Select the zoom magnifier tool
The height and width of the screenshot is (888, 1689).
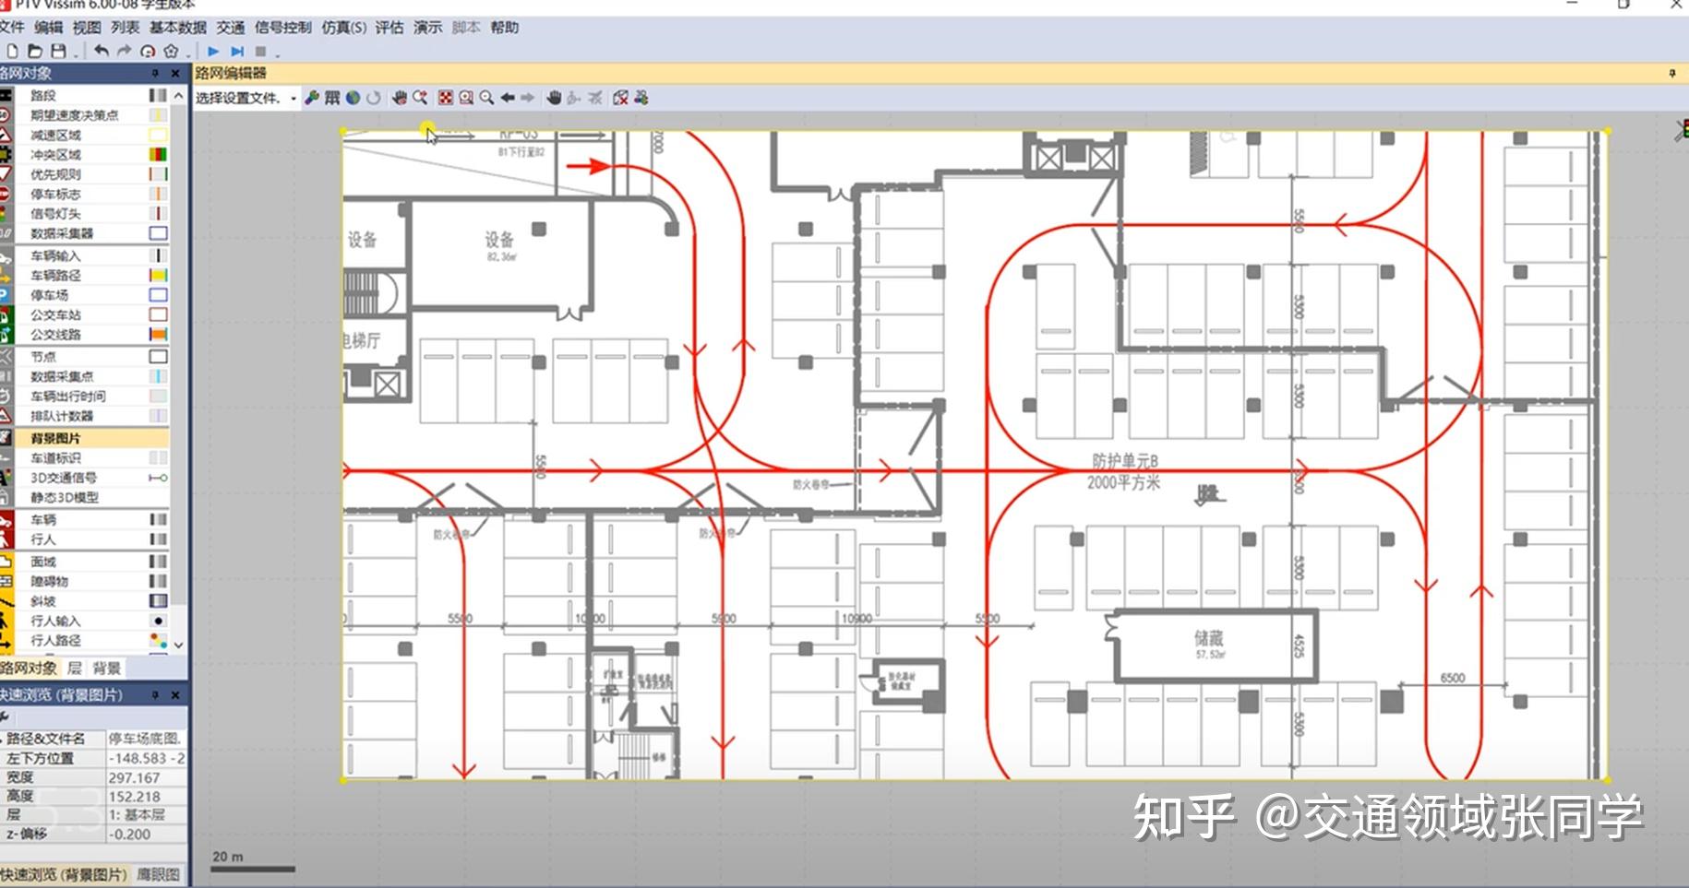[485, 96]
